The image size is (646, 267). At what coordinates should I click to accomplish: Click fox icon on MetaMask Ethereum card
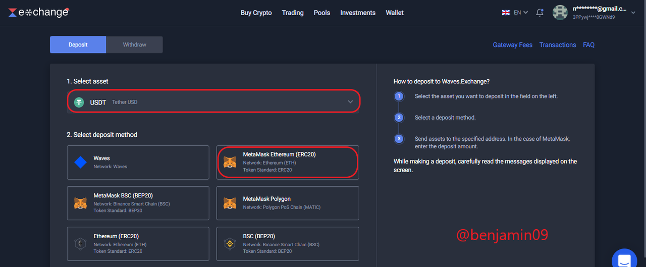(x=230, y=162)
